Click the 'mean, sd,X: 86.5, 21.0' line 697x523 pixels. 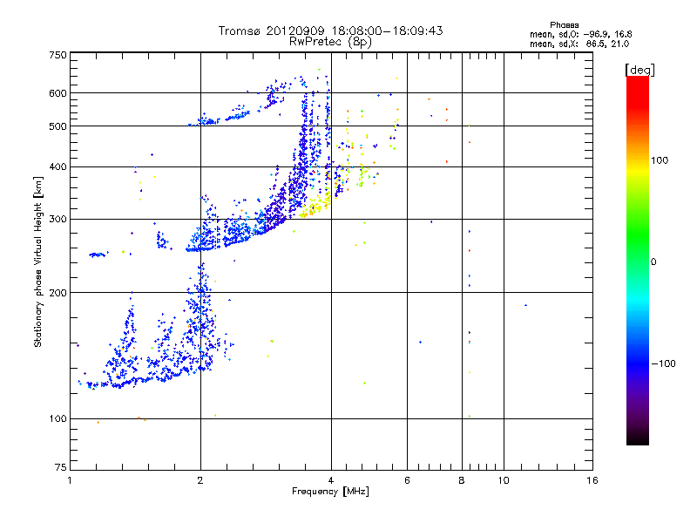(x=579, y=44)
